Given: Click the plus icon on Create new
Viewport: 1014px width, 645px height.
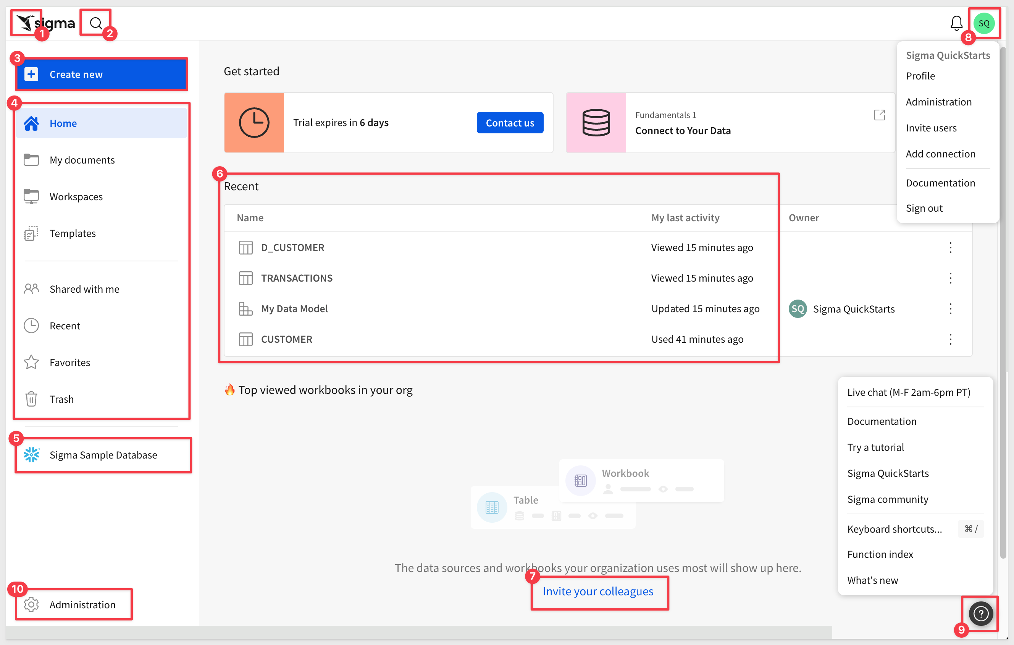Looking at the screenshot, I should click(x=31, y=74).
